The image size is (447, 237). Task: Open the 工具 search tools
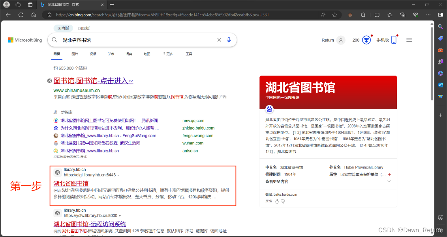pyautogui.click(x=189, y=54)
